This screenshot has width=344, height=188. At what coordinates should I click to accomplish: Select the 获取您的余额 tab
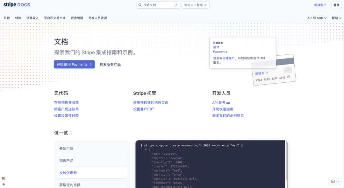pyautogui.click(x=92, y=185)
